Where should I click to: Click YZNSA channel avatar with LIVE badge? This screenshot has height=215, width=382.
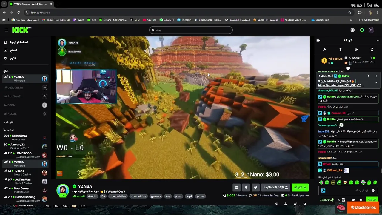pyautogui.click(x=63, y=191)
